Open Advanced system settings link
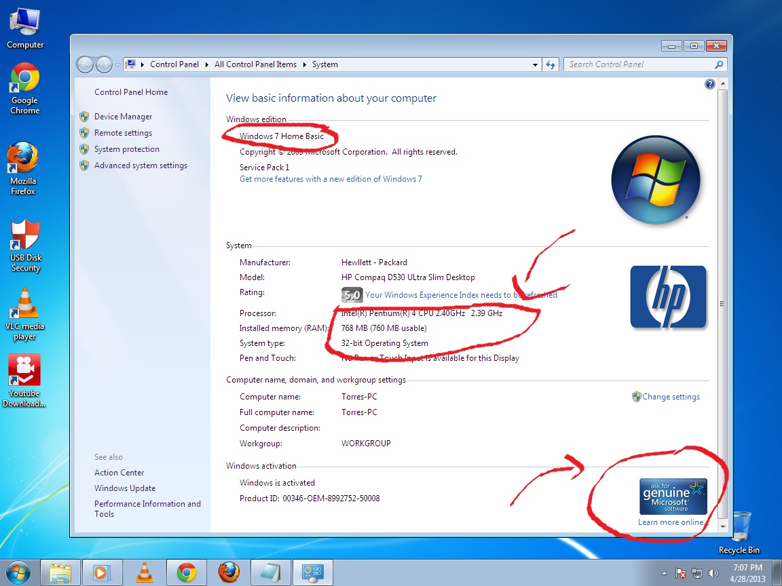 (x=141, y=165)
